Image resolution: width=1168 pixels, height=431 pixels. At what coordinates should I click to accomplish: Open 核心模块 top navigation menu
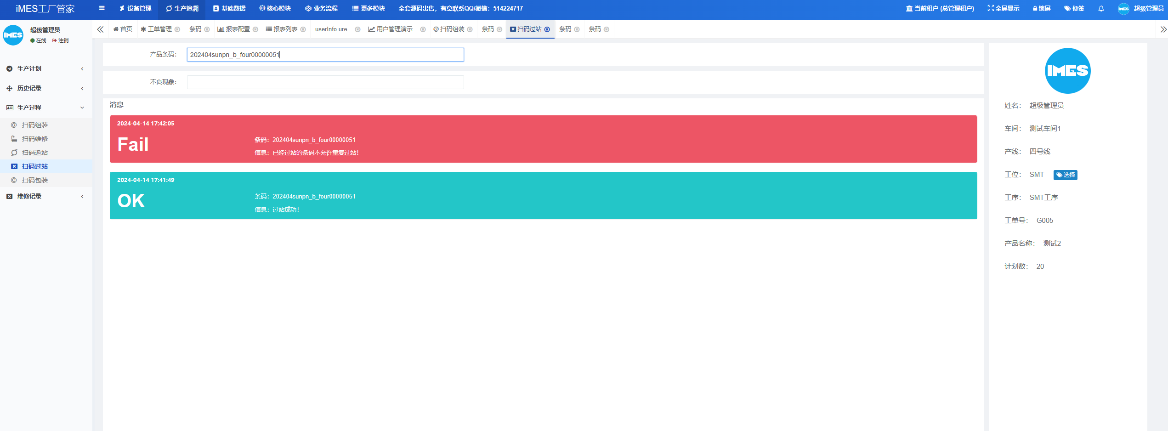(x=275, y=8)
